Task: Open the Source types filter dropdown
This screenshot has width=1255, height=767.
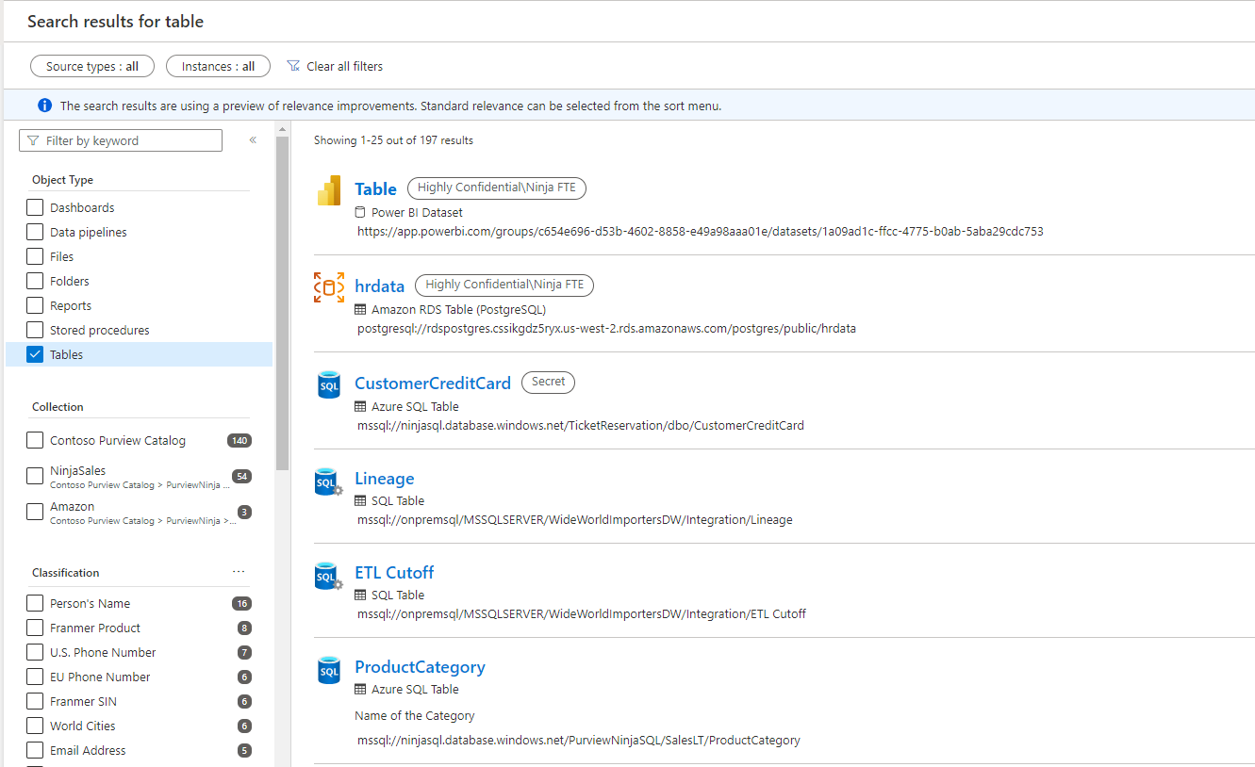Action: (x=92, y=66)
